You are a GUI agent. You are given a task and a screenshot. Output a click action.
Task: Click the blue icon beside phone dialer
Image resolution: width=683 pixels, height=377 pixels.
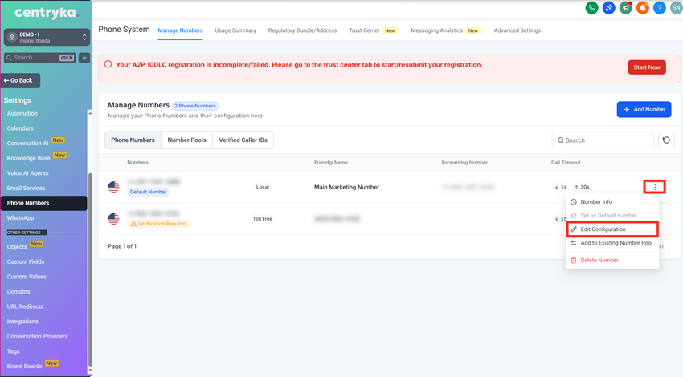[608, 8]
